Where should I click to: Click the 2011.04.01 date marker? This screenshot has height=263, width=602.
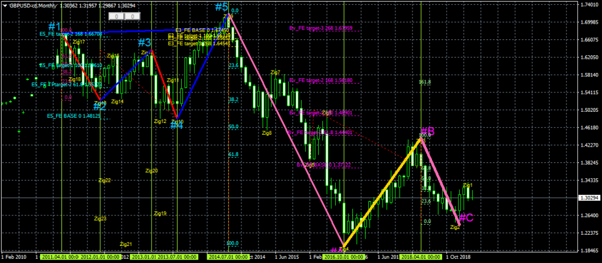click(60, 257)
